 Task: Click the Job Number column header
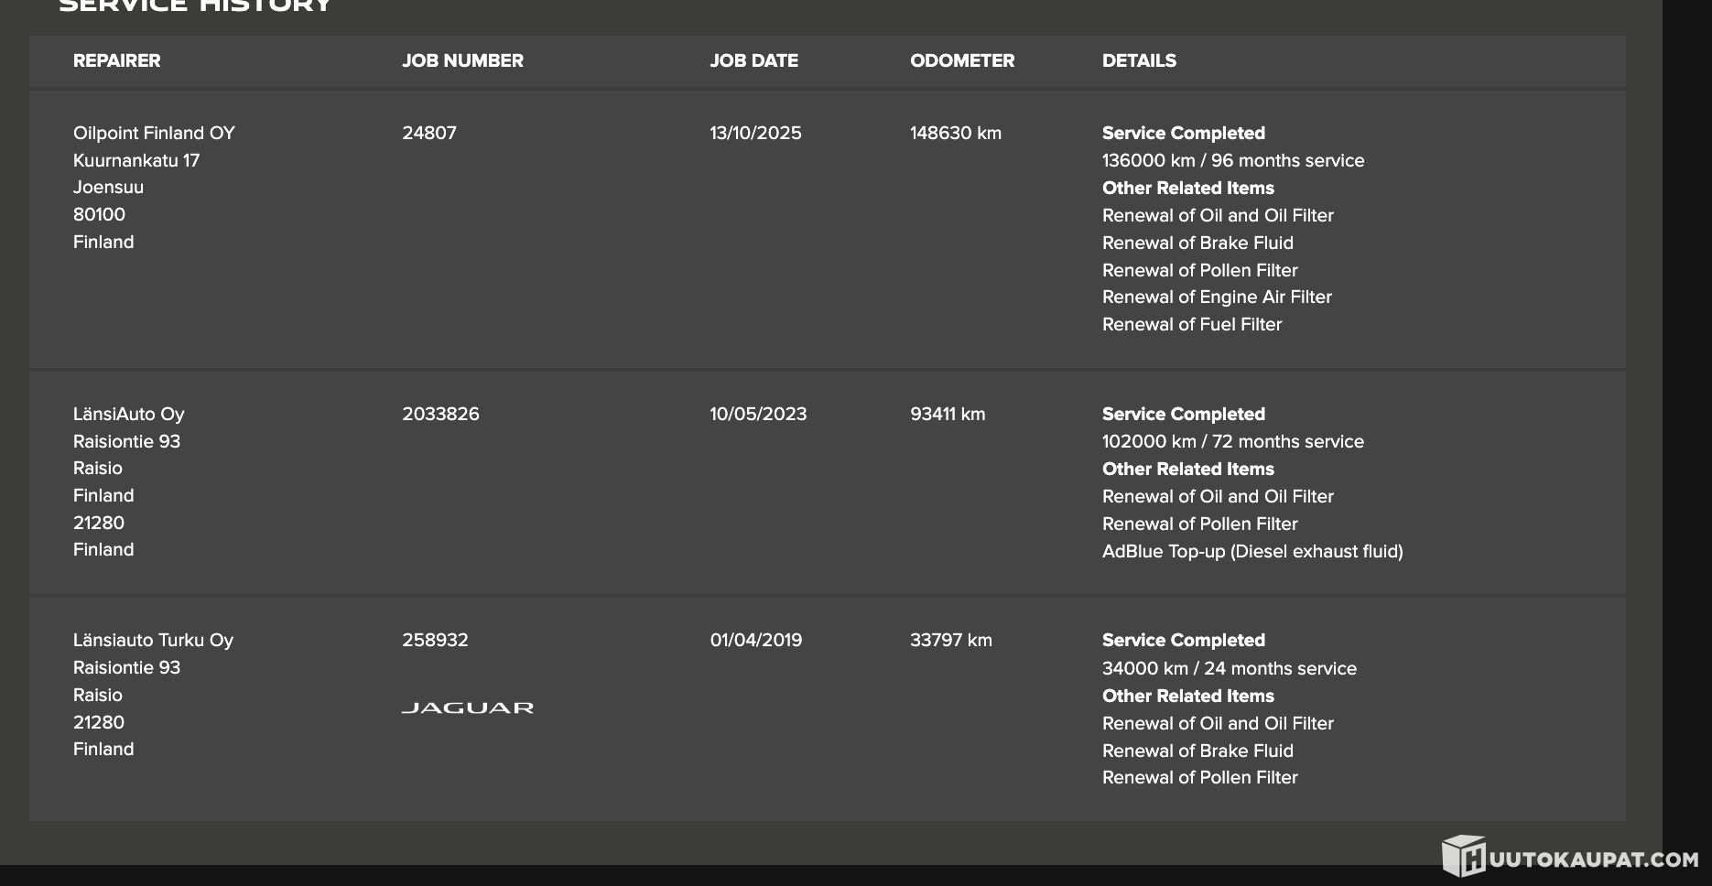(462, 60)
